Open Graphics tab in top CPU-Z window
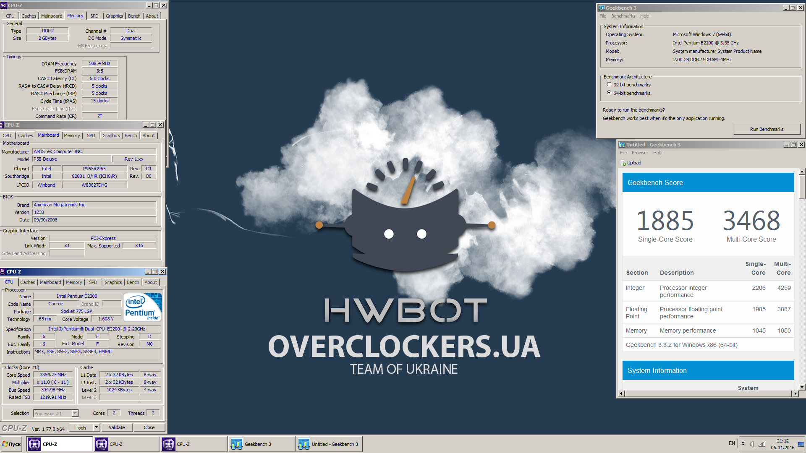This screenshot has width=806, height=453. [x=114, y=16]
